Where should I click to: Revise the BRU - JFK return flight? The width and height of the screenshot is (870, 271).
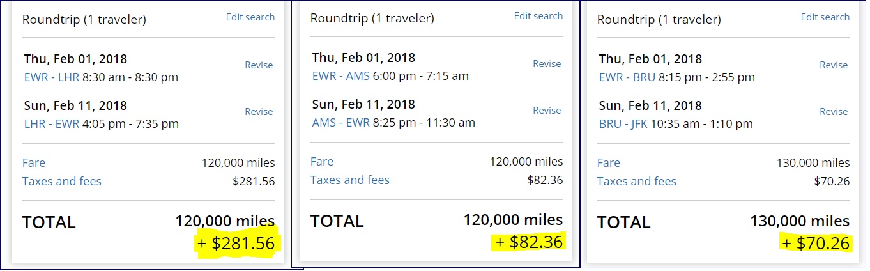click(x=834, y=112)
